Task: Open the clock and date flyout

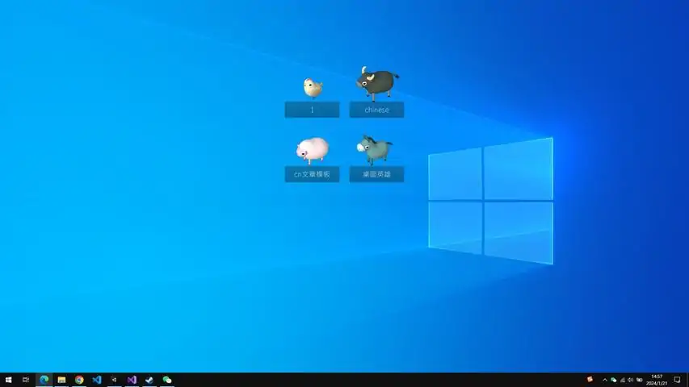Action: coord(656,380)
